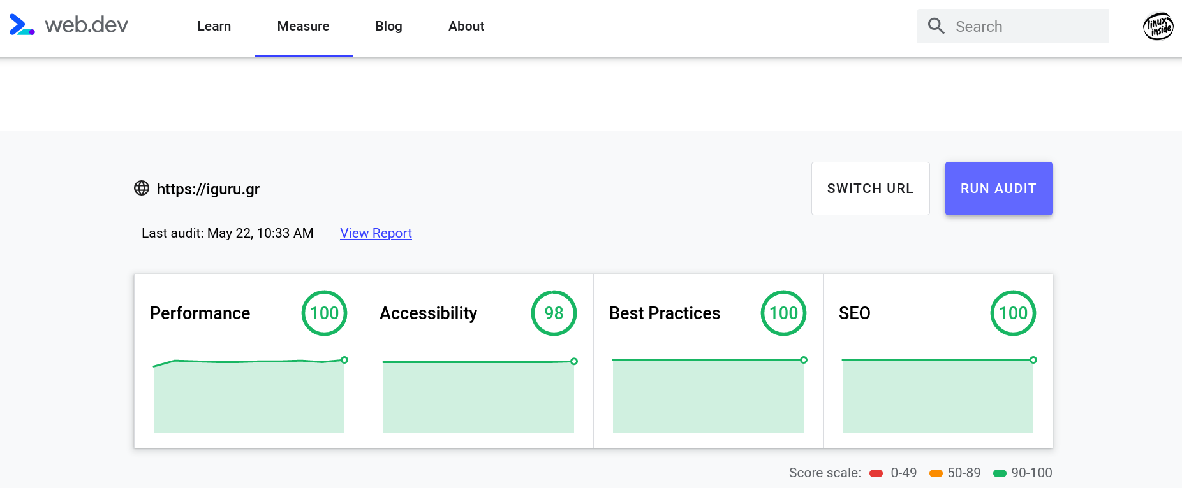Click the Performance score circle 100

tap(324, 313)
